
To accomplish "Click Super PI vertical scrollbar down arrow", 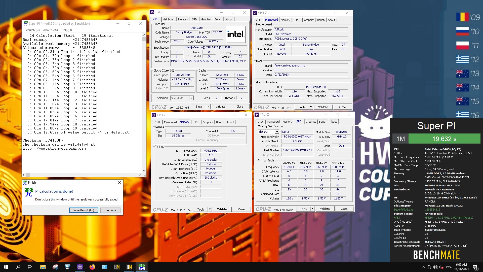I will tap(144, 171).
